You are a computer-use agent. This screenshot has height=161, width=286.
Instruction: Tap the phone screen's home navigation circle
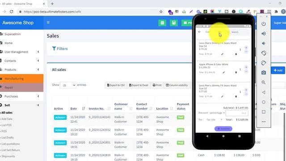223,136
